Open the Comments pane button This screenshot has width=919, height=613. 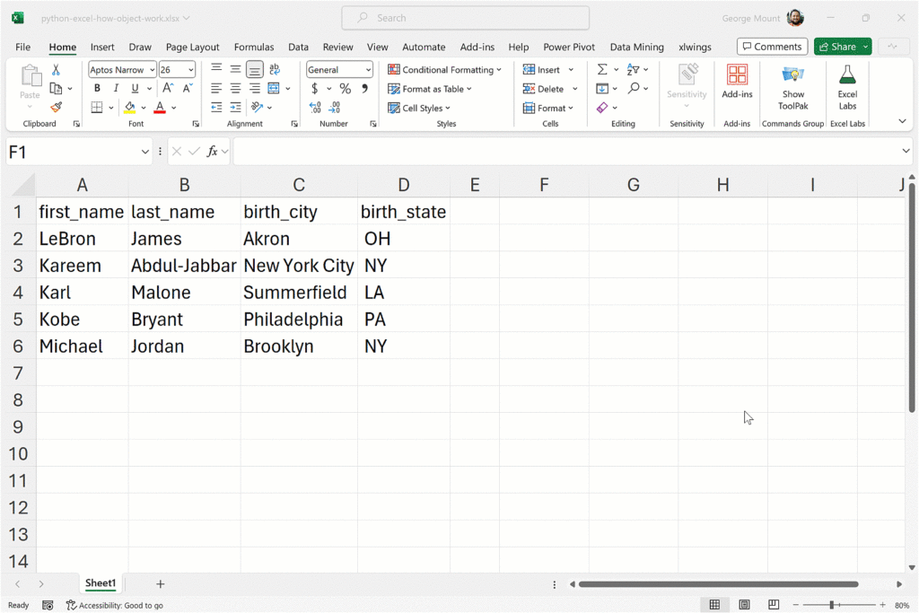771,47
